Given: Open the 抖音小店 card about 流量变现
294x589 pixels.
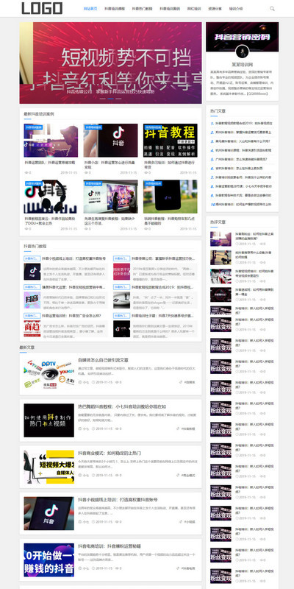Looking at the screenshot, I should [x=110, y=165].
